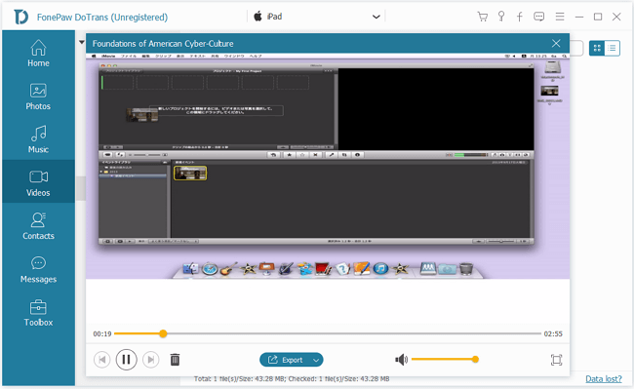
Task: Switch to list view
Action: coord(613,49)
